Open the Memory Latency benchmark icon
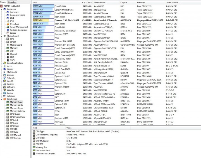This screenshot has width=201, height=158. click(x=8, y=111)
